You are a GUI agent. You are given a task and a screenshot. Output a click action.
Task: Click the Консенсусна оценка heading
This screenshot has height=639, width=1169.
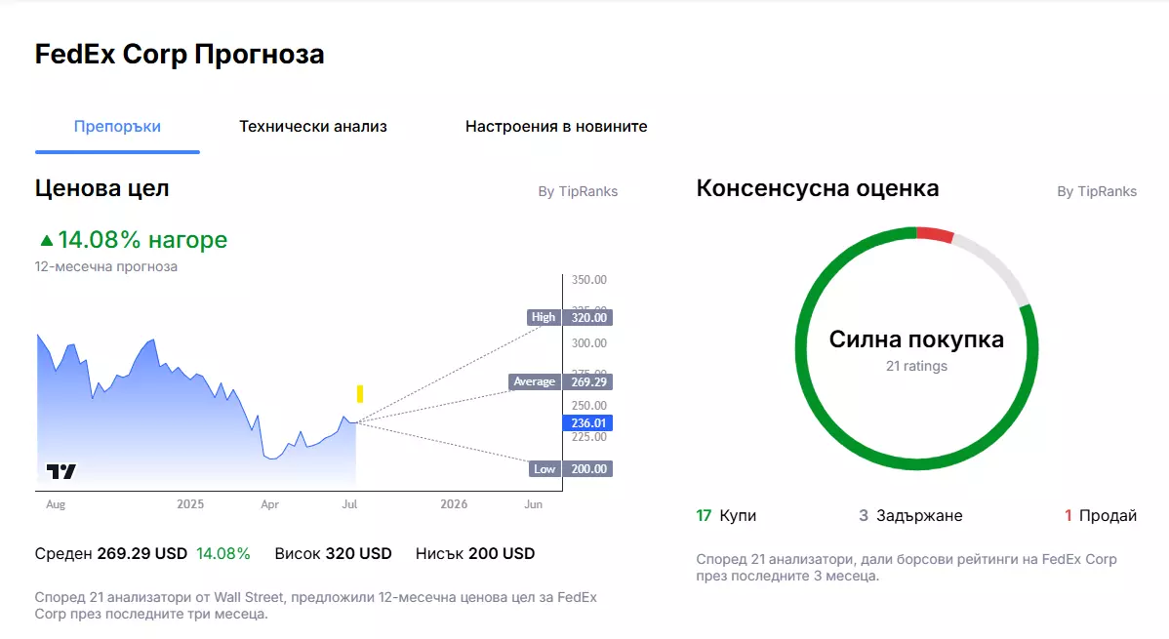click(x=818, y=188)
